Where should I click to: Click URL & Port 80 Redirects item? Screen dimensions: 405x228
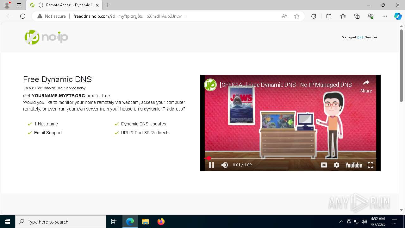point(142,133)
